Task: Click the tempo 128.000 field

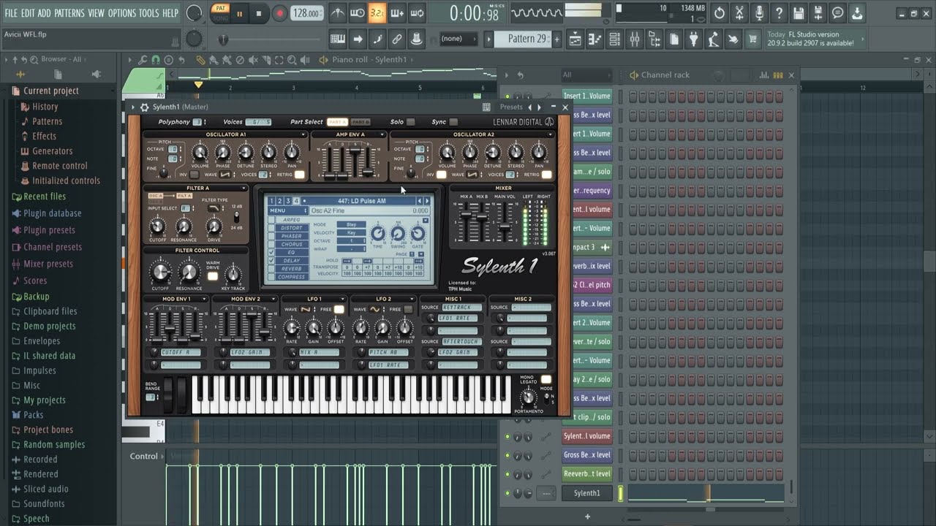Action: click(307, 13)
